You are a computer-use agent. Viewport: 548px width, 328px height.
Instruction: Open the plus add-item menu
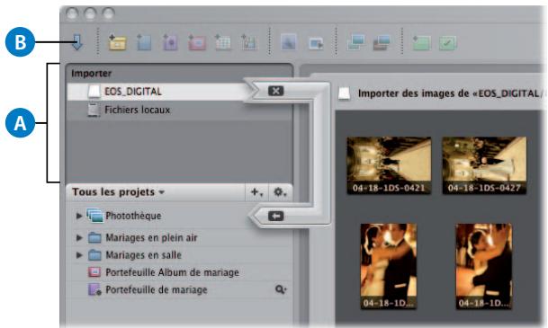point(256,192)
